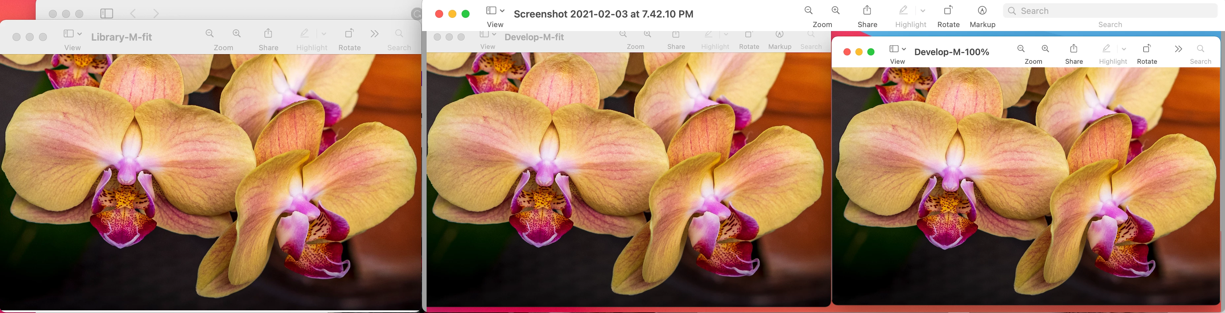Zoom in on the Develop-M-fit window
The image size is (1225, 313).
pyautogui.click(x=648, y=34)
